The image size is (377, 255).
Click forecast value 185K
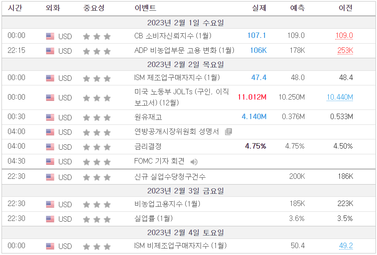click(297, 204)
